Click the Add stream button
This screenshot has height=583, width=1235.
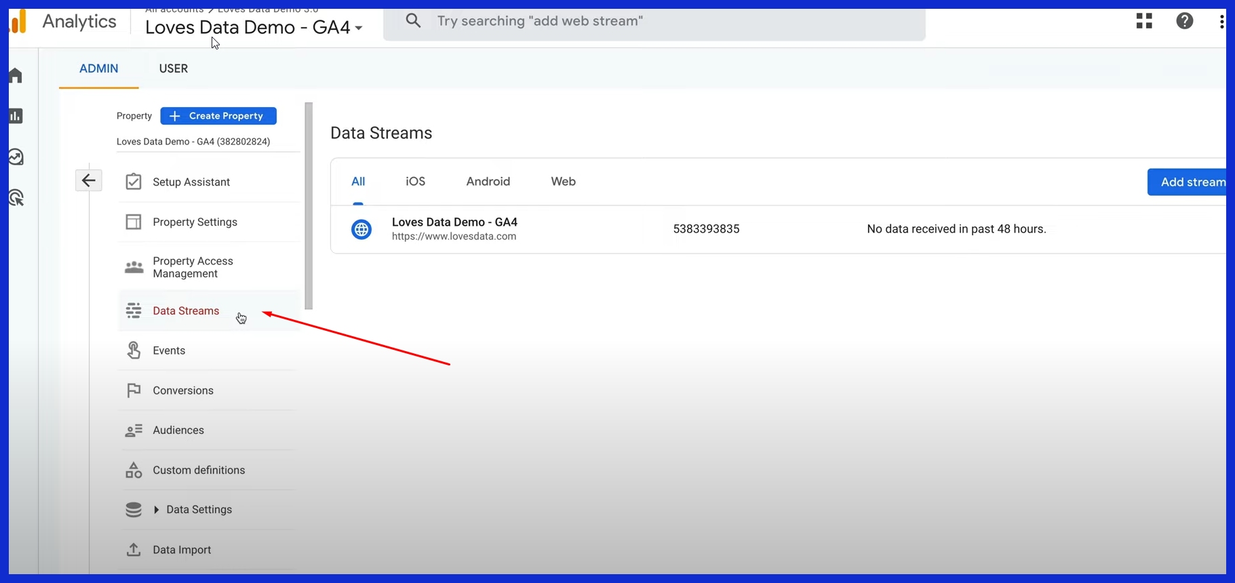(x=1188, y=182)
